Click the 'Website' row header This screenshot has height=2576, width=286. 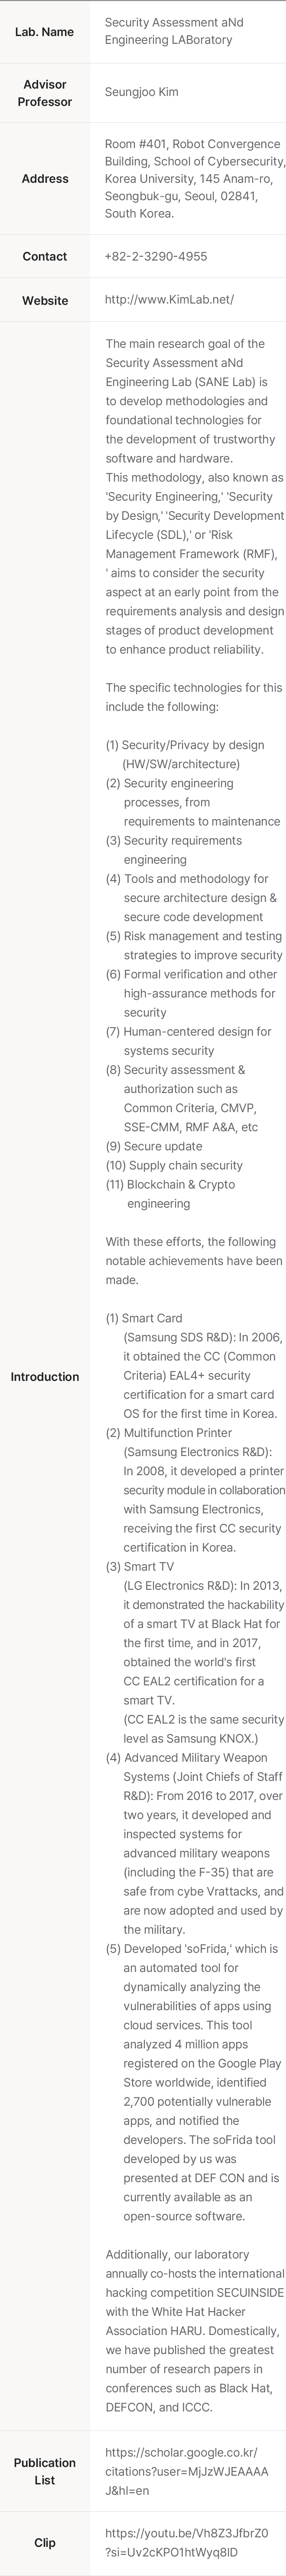pyautogui.click(x=45, y=301)
